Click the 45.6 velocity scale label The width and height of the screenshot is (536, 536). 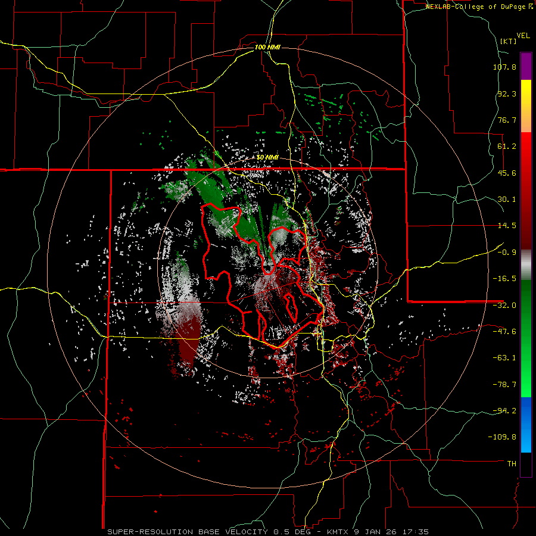pyautogui.click(x=507, y=173)
